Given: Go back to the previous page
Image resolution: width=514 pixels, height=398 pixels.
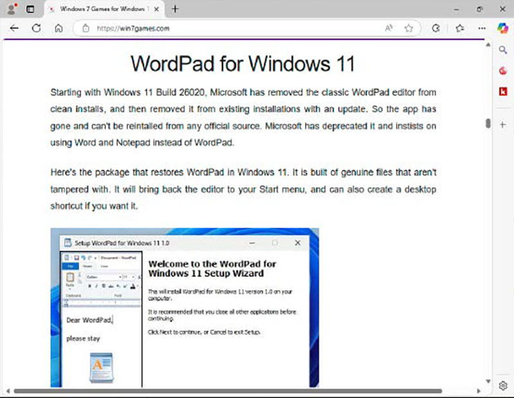Looking at the screenshot, I should click(14, 28).
